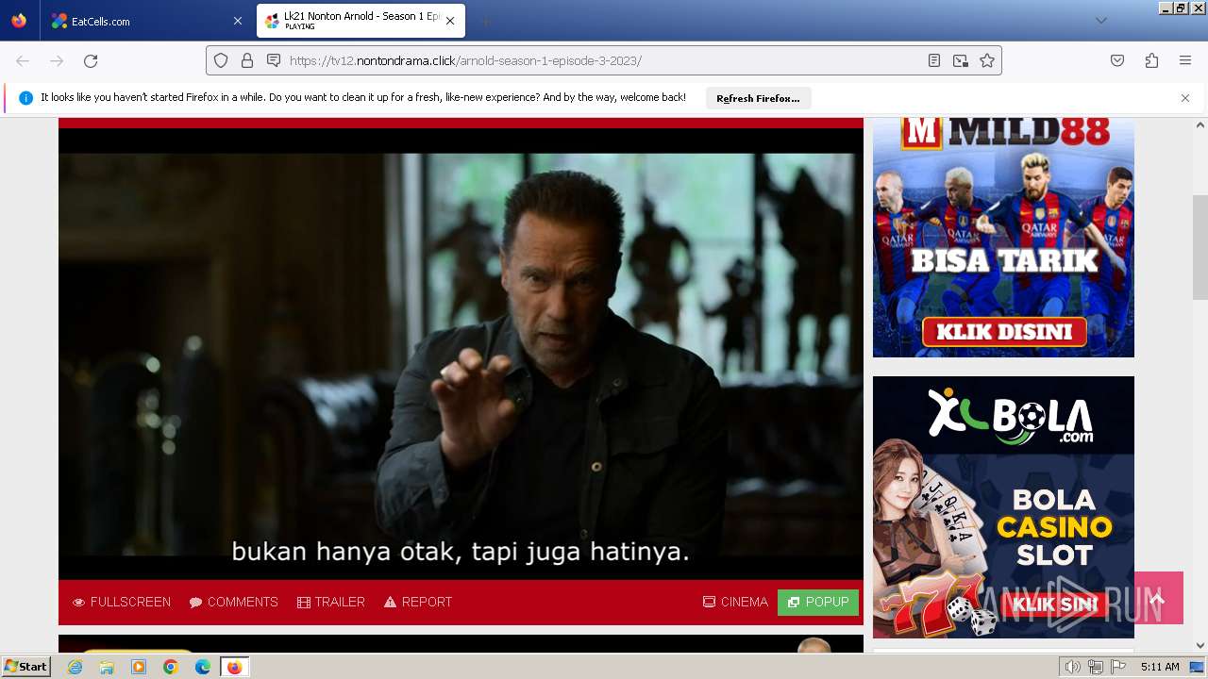Switch video to FULLSCREEN
1208x679 pixels.
click(x=122, y=602)
